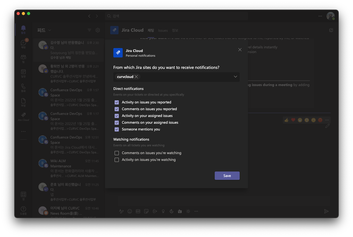This screenshot has height=237, width=353.
Task: Click the message compose box
Action: pyautogui.click(x=224, y=201)
